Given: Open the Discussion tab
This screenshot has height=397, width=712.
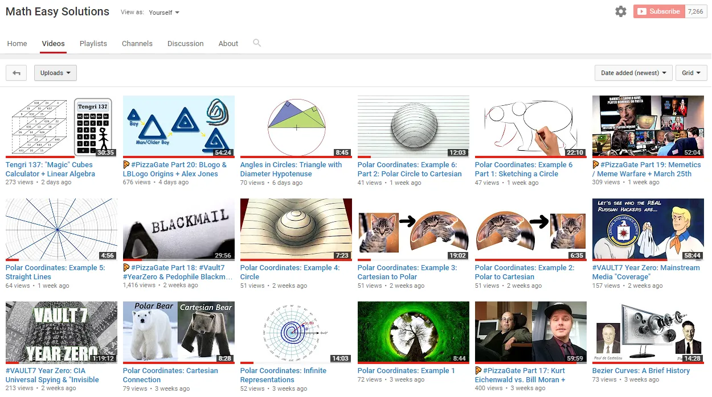Looking at the screenshot, I should tap(186, 43).
